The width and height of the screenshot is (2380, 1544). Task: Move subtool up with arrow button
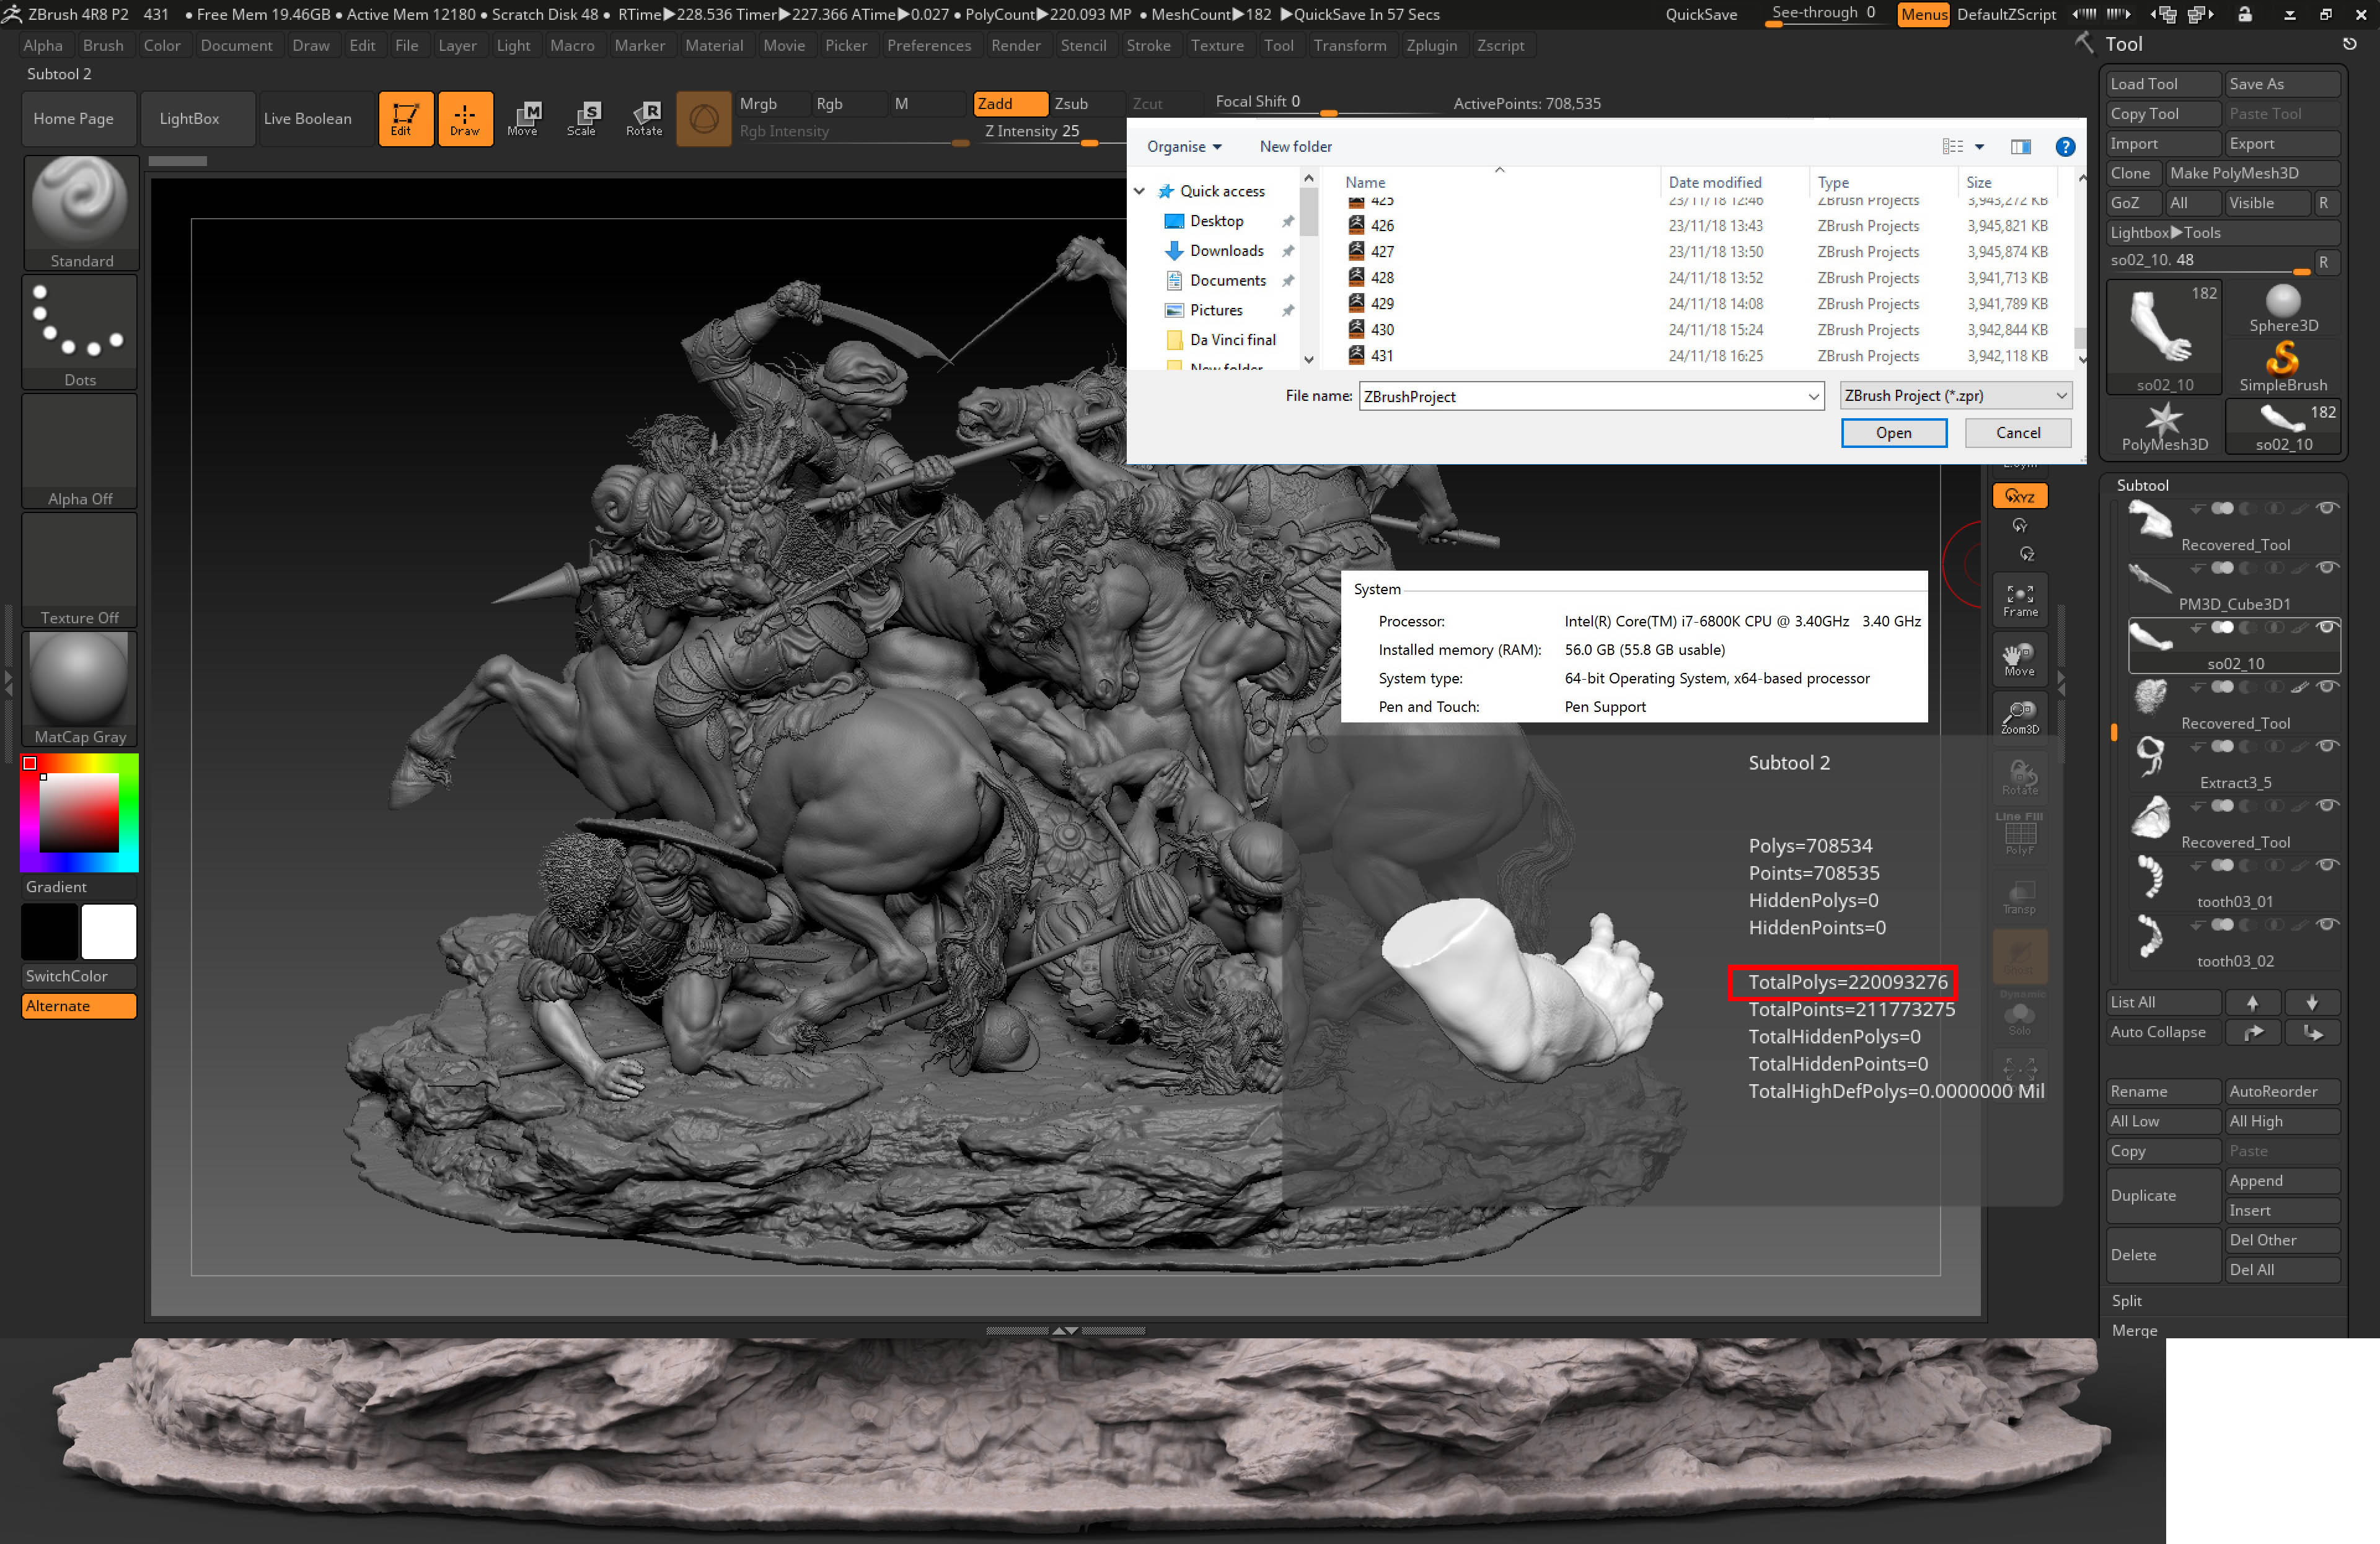2252,1002
